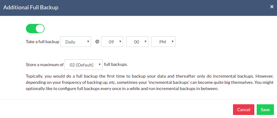
Task: Click the 'Take a full backup' label
Action: pos(42,42)
